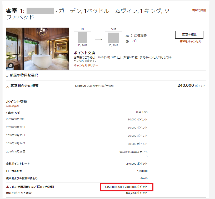Click the 現在のポイント残高 label
Screen dimensions: 215x199
coord(19,193)
